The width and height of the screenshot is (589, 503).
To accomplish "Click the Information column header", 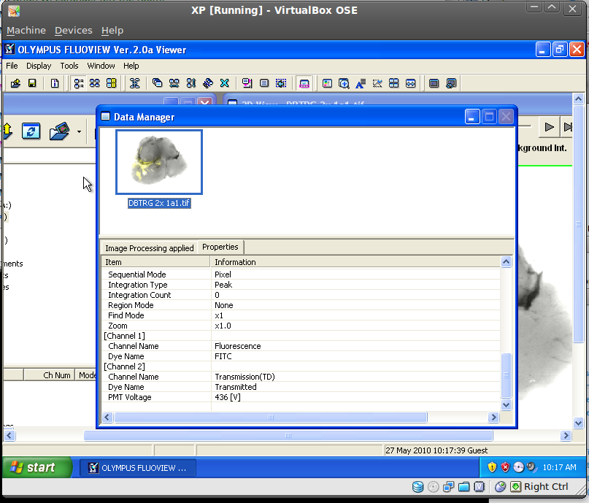I will tap(355, 262).
